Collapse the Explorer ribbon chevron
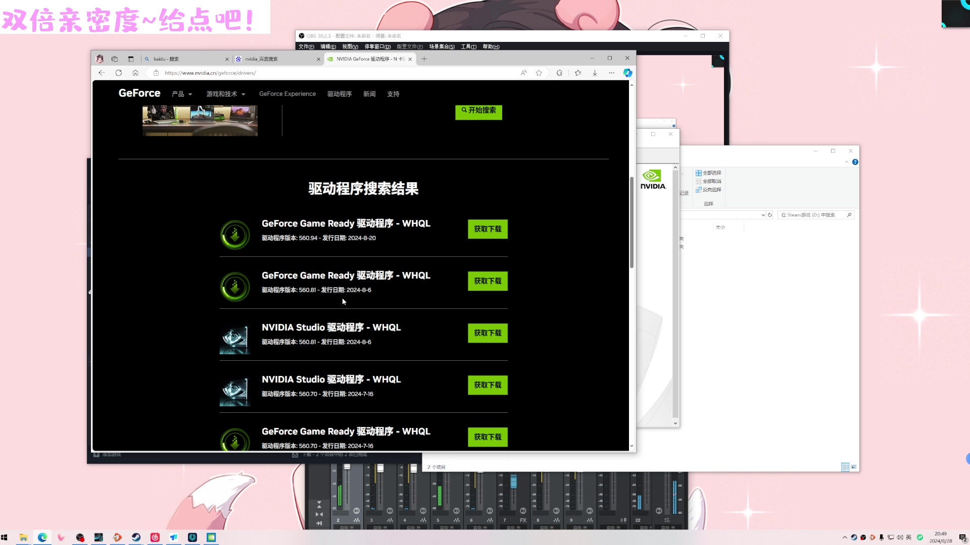Image resolution: width=970 pixels, height=545 pixels. click(x=847, y=162)
